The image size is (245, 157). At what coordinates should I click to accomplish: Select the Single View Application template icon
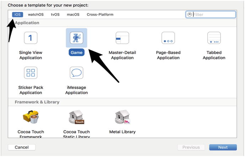click(31, 38)
